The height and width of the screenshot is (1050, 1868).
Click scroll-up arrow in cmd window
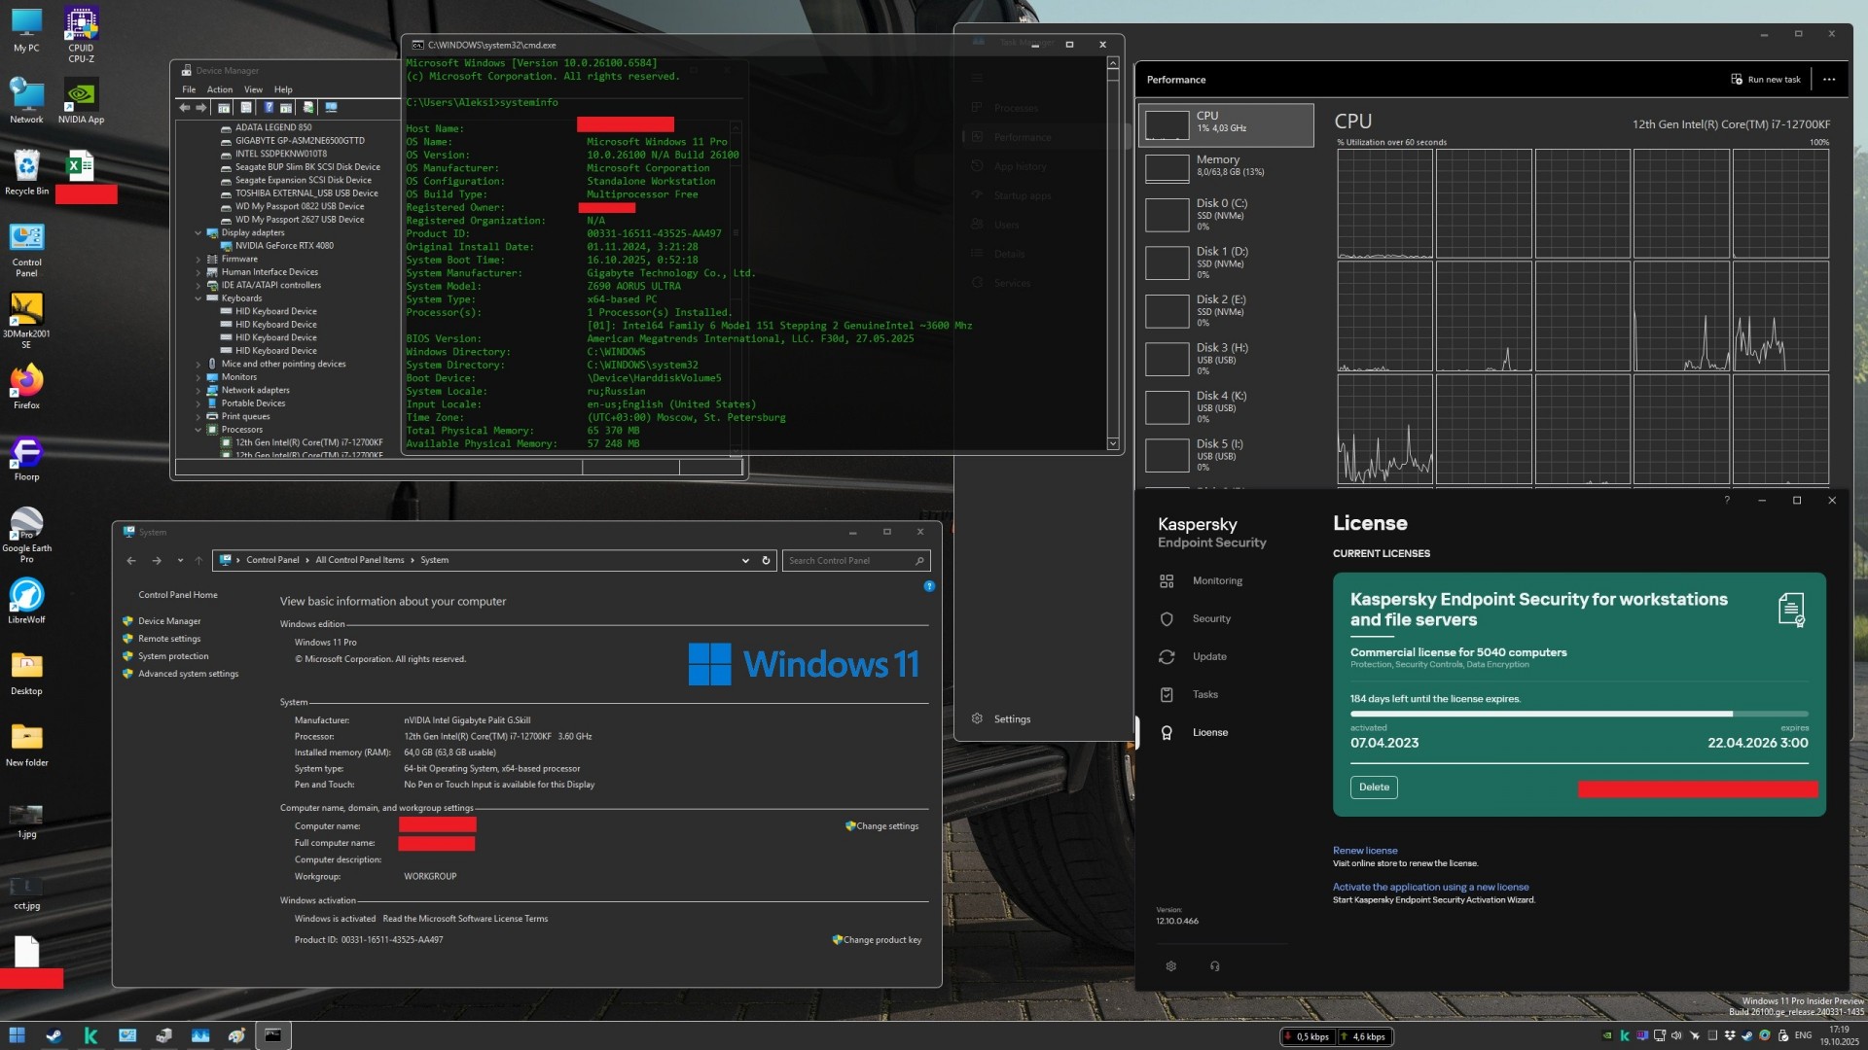[1113, 63]
